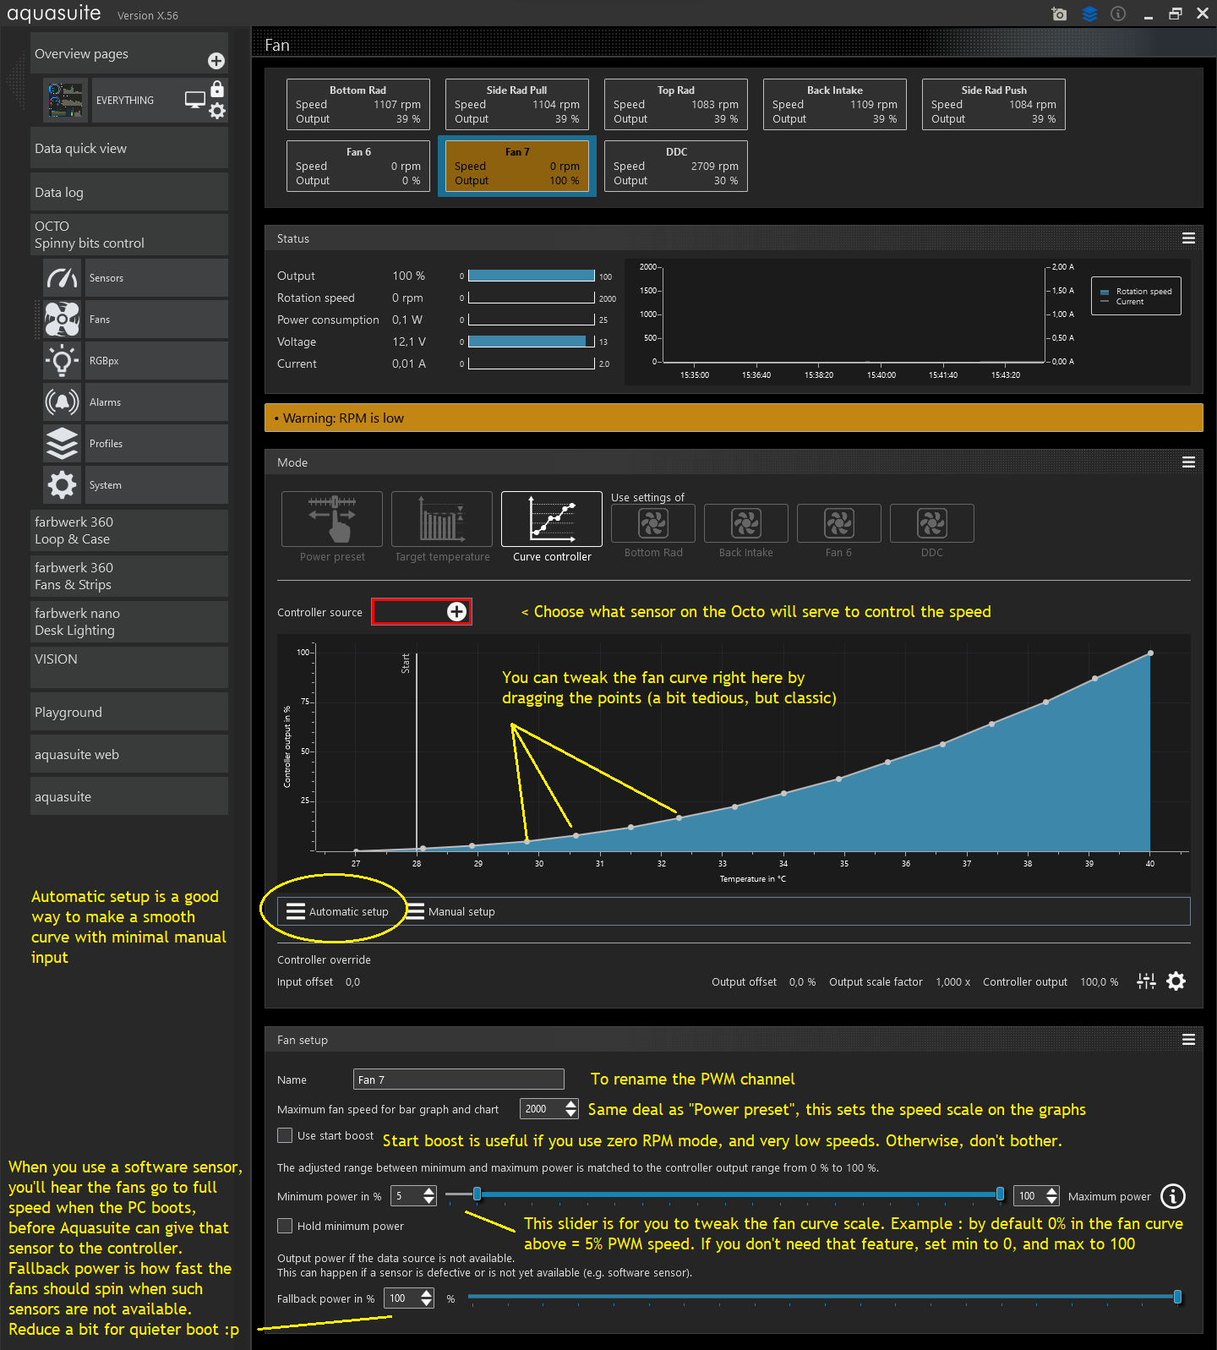This screenshot has width=1217, height=1350.
Task: Add a new overview page with plus icon
Action: click(x=216, y=61)
